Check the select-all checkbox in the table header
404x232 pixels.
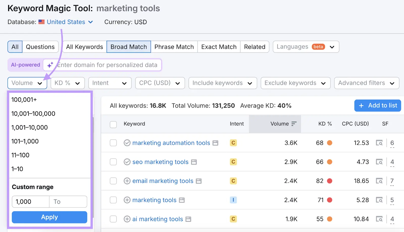tap(113, 124)
